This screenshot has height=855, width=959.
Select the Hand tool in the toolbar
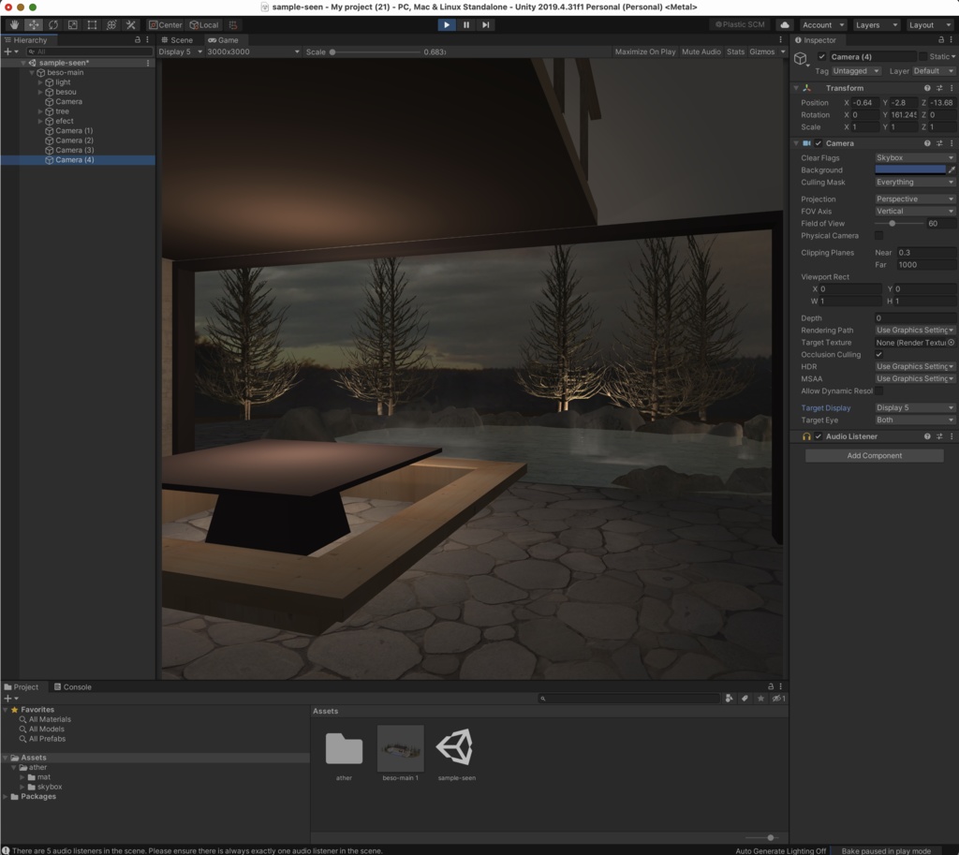tap(14, 25)
